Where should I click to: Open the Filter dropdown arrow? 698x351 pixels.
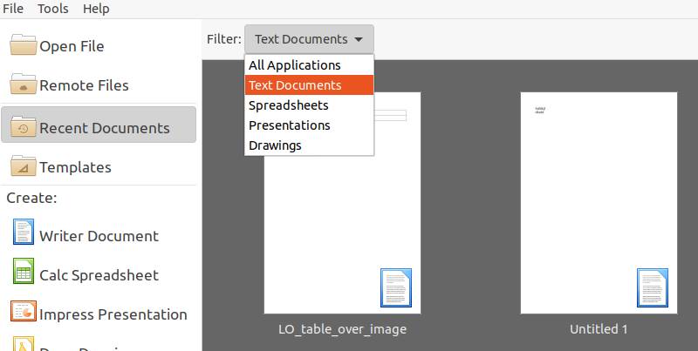tap(359, 39)
